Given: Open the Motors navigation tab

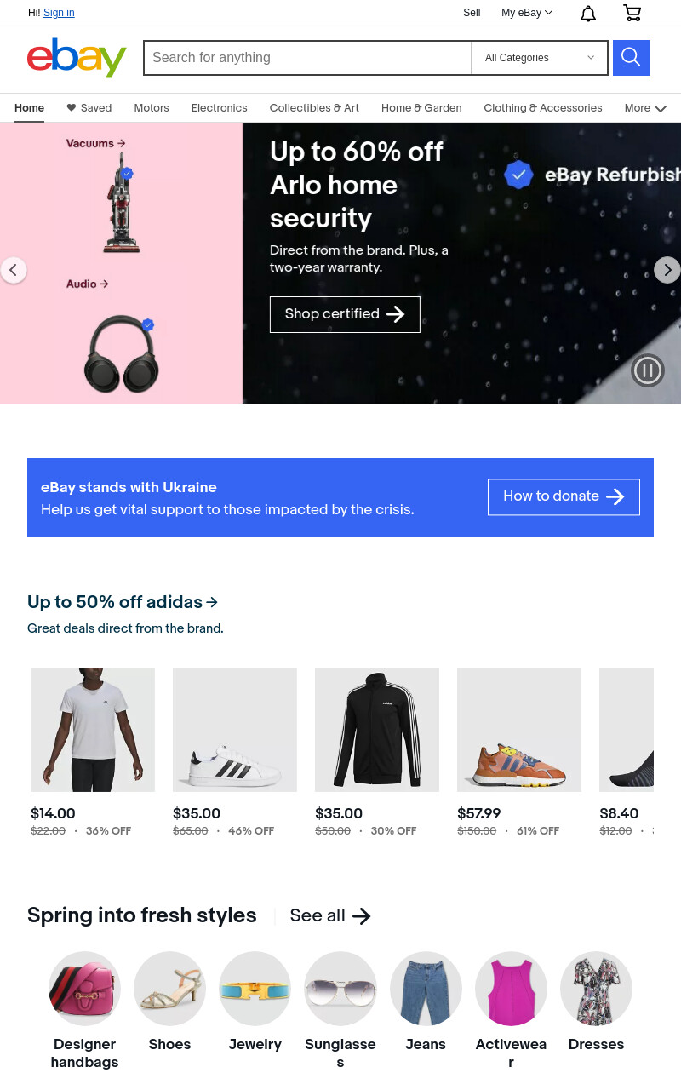Looking at the screenshot, I should [152, 107].
